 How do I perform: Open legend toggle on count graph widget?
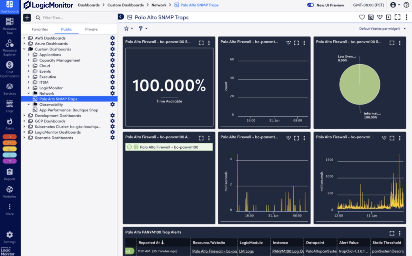[289, 43]
